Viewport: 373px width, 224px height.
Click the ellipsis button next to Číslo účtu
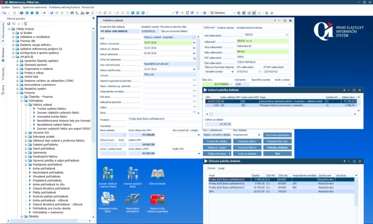[231, 84]
